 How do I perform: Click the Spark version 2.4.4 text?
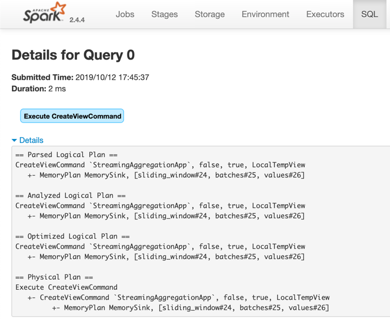coord(77,19)
